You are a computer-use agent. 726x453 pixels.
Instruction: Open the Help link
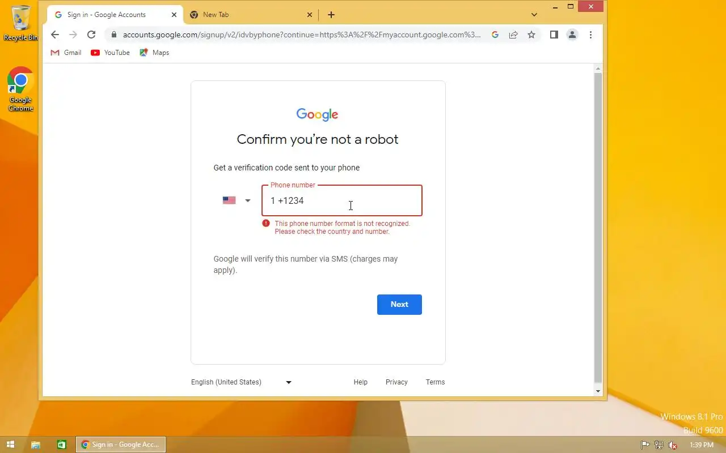(361, 382)
